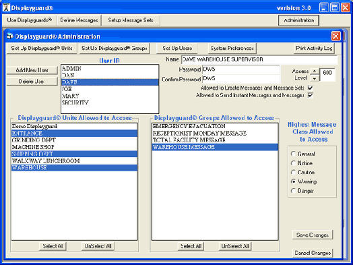
Task: Switch to Set Up Users
Action: (177, 49)
